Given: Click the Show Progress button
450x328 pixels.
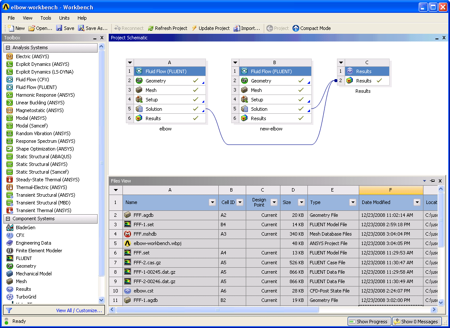Looking at the screenshot, I should 369,322.
